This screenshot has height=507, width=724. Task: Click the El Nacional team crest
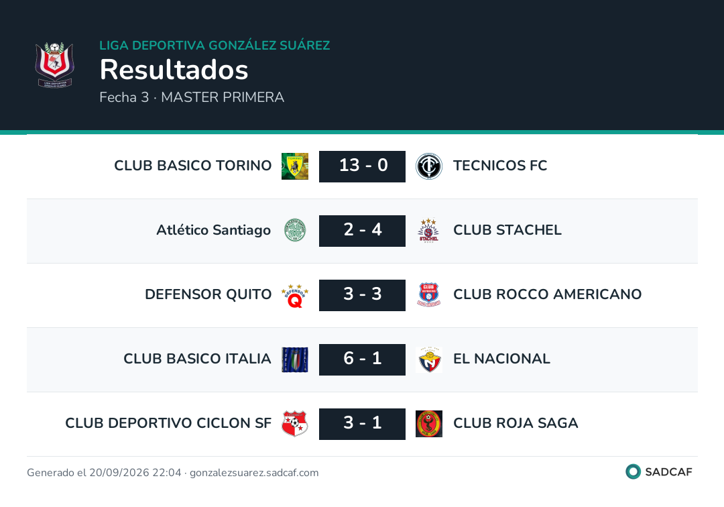click(x=429, y=359)
